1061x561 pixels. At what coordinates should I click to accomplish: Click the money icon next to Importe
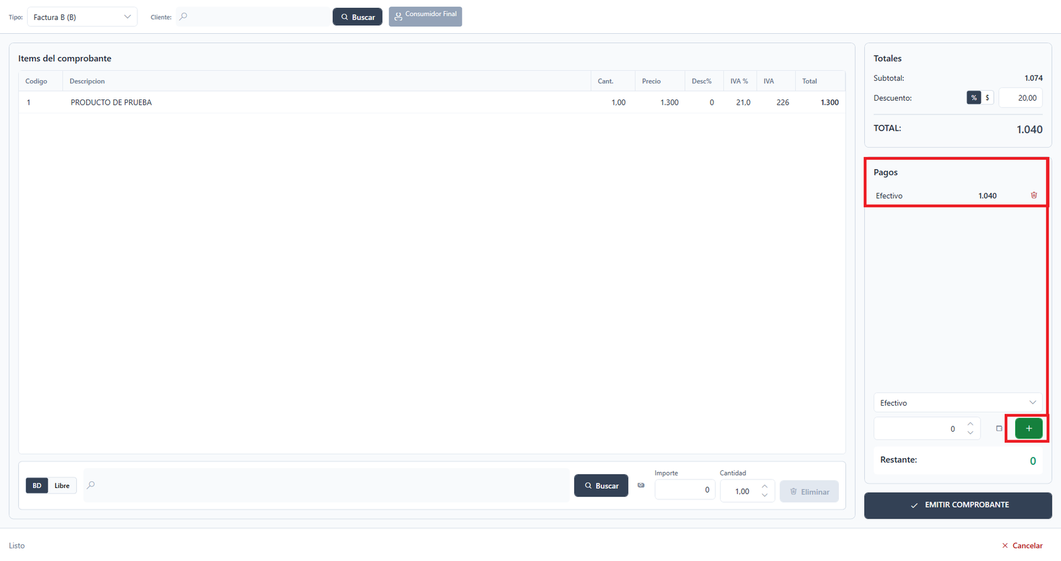pyautogui.click(x=641, y=485)
